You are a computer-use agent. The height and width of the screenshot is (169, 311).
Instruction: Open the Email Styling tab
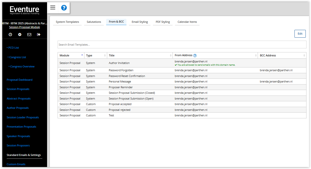tap(140, 22)
